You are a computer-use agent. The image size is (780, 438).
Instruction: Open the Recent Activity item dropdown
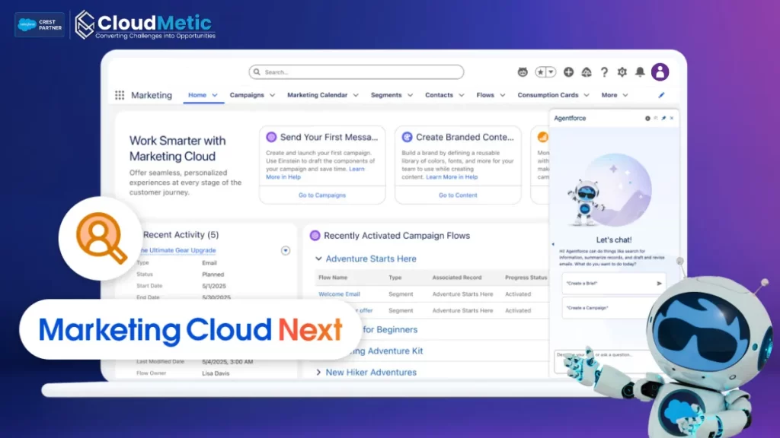coord(286,250)
